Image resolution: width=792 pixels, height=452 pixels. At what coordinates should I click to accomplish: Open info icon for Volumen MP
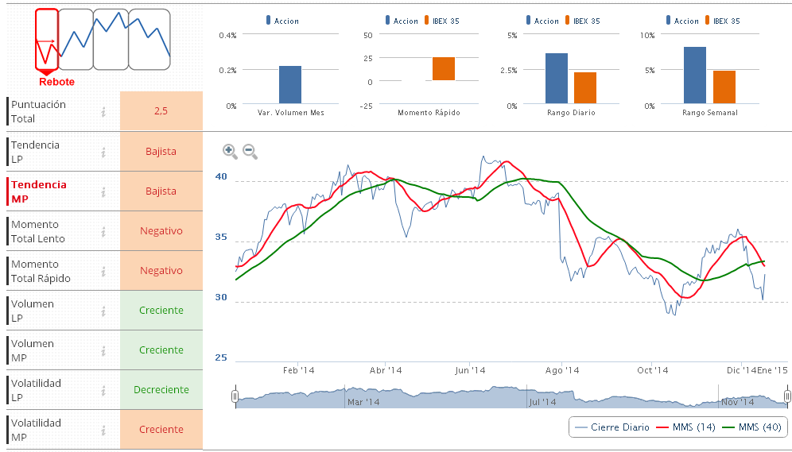click(103, 350)
